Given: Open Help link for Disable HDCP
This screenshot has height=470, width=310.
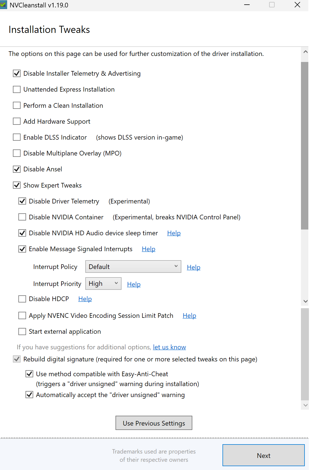Looking at the screenshot, I should click(85, 299).
